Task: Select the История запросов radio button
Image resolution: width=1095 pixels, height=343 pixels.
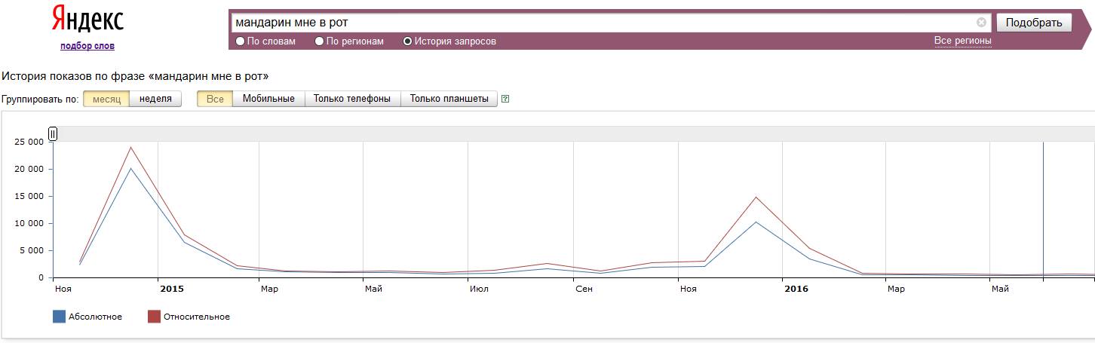Action: (x=408, y=41)
